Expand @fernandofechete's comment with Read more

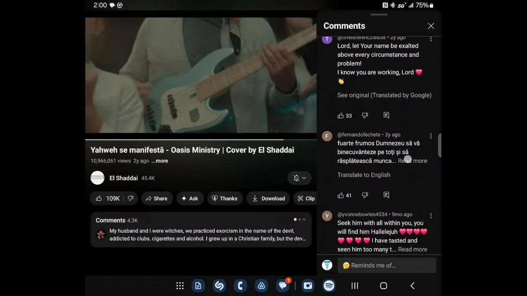[x=413, y=161]
